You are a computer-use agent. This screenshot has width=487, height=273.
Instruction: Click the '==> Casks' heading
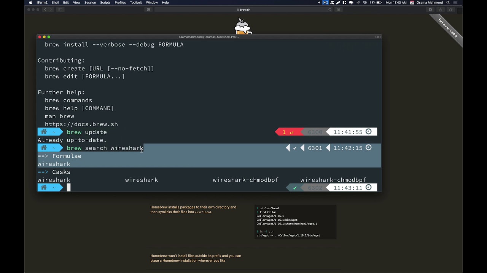point(54,172)
